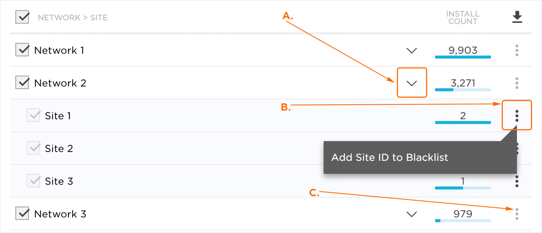The width and height of the screenshot is (542, 233).
Task: Expand Network 3 to show sites
Action: click(411, 214)
